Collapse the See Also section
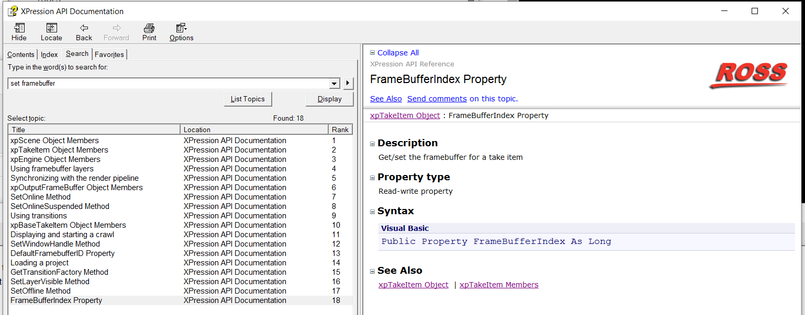805x315 pixels. [x=373, y=271]
